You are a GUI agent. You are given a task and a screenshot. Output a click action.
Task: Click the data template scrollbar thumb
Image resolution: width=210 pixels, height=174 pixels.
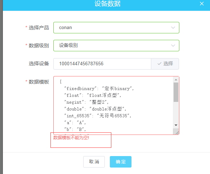[176, 92]
